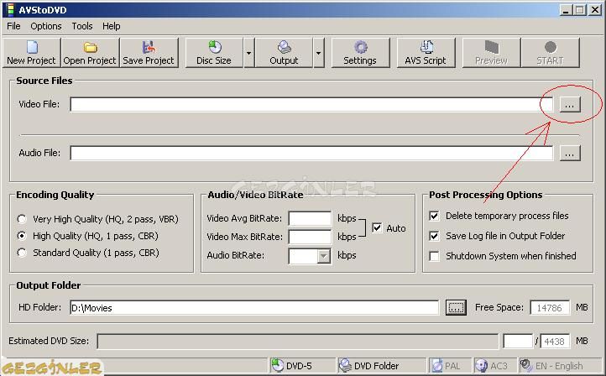The width and height of the screenshot is (606, 376).
Task: Click the START toolbar button
Action: tap(551, 53)
